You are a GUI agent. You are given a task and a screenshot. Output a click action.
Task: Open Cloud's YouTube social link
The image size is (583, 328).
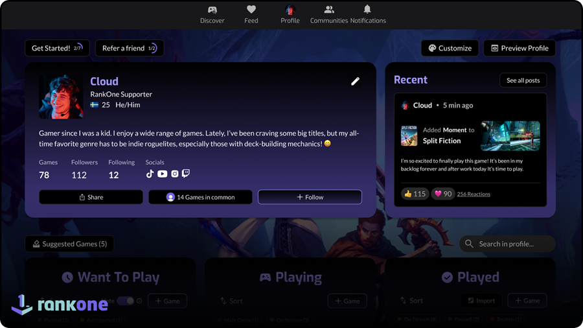tap(162, 174)
